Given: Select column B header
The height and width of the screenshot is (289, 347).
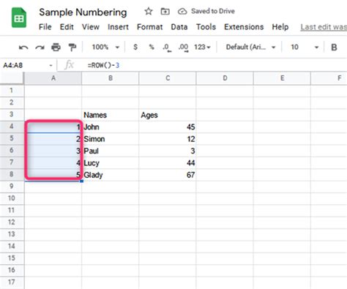Looking at the screenshot, I should (111, 78).
